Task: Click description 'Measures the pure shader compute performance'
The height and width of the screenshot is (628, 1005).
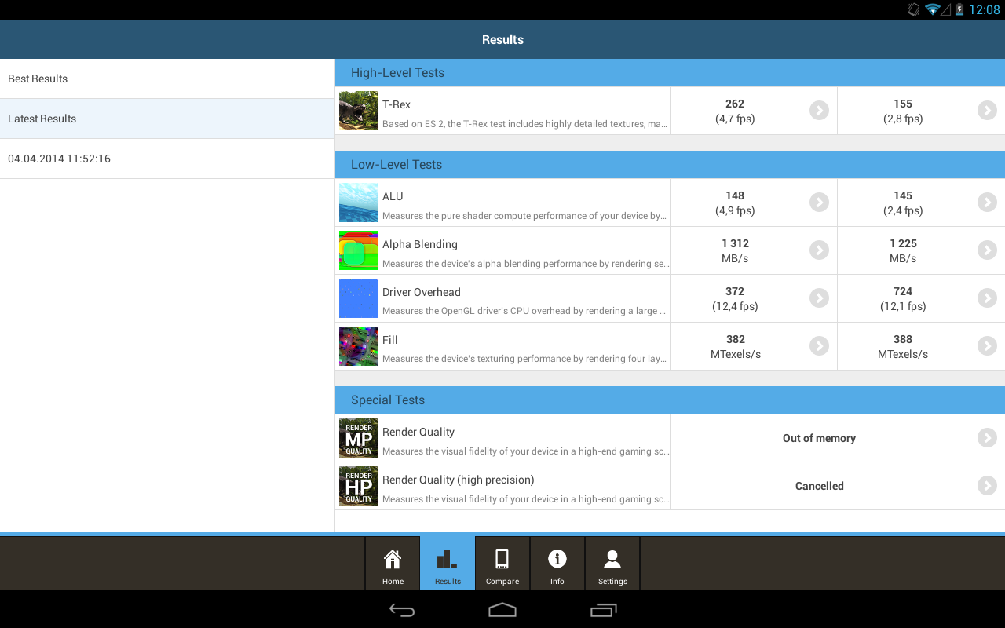Action: pos(525,216)
